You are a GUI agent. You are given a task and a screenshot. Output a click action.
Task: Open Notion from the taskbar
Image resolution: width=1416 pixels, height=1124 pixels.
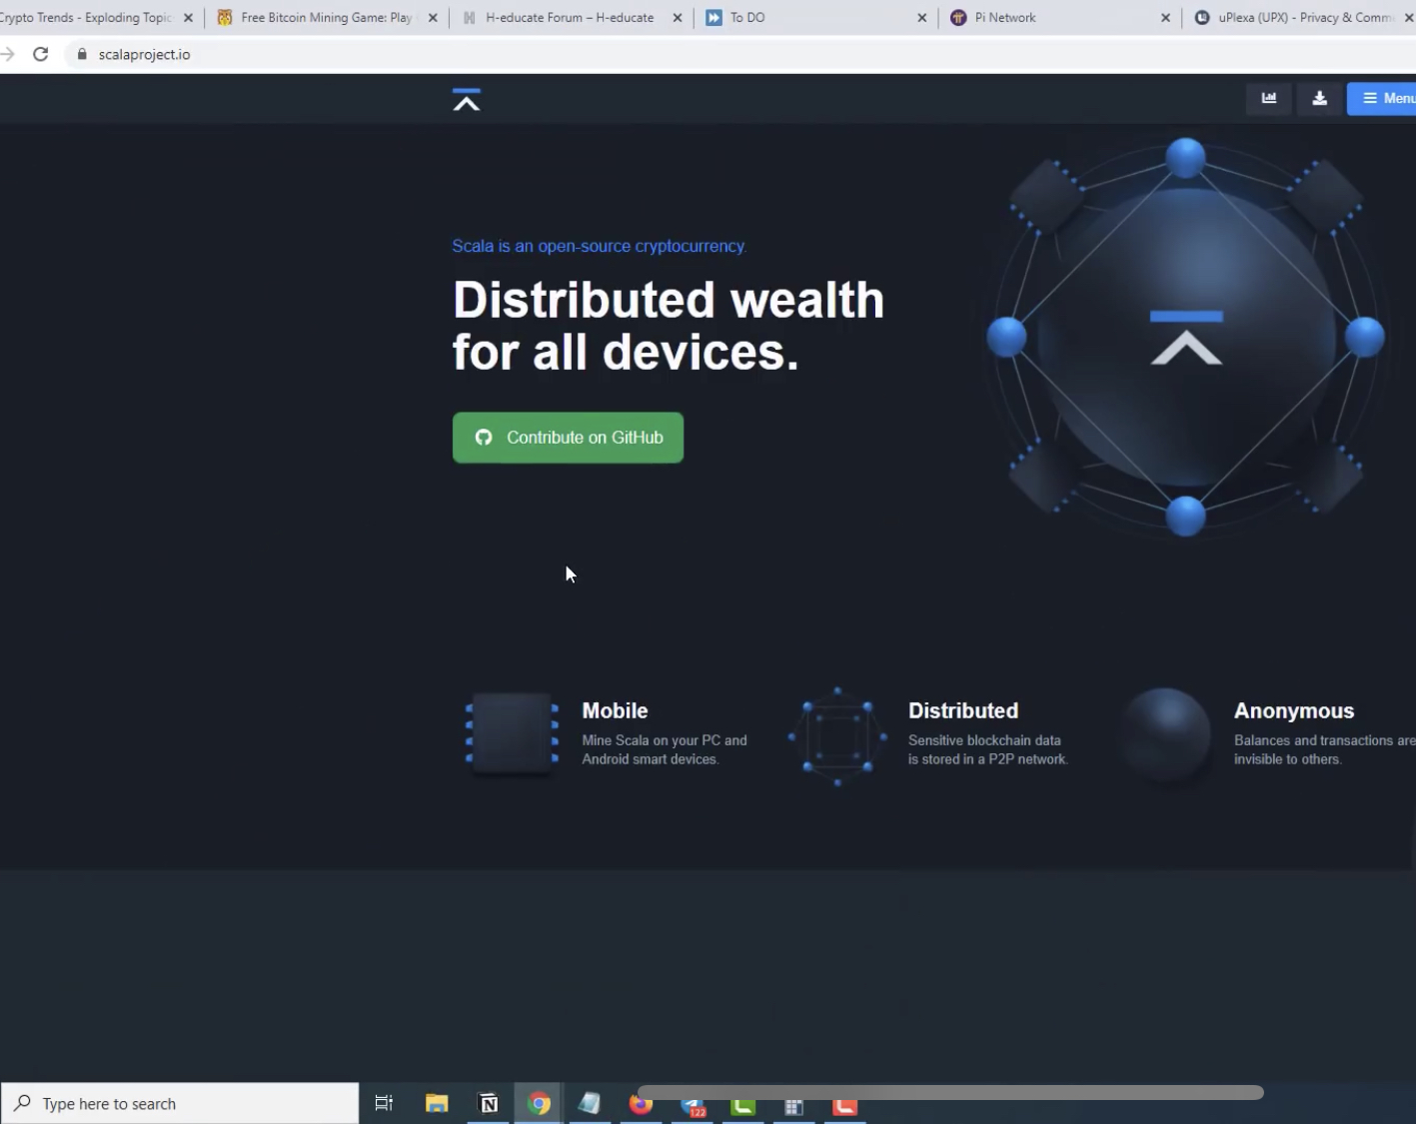[x=489, y=1103]
